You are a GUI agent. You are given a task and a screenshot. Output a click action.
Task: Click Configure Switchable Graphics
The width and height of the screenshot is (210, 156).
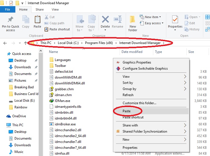pos(151,69)
